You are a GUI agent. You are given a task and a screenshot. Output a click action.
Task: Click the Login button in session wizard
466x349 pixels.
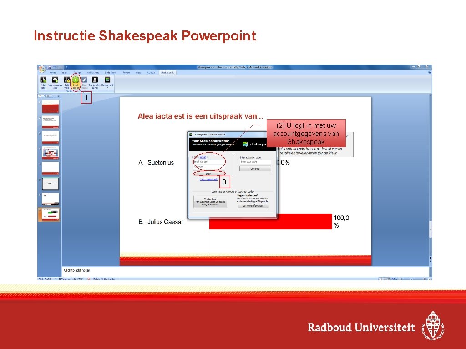(208, 174)
